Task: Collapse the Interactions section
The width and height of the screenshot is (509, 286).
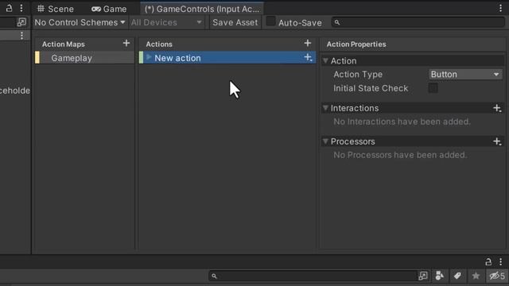Action: [x=325, y=108]
